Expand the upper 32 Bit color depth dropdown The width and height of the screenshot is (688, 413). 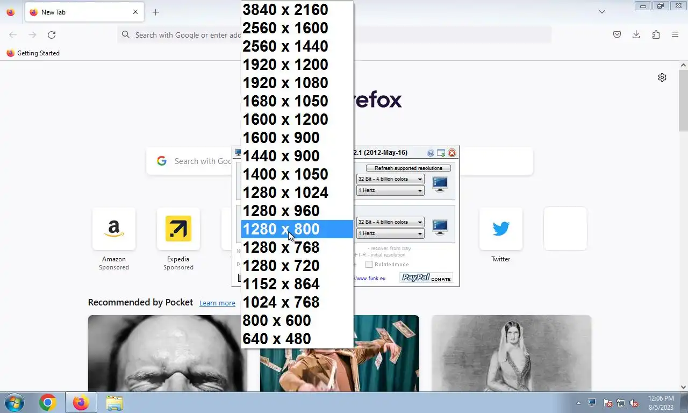pos(390,179)
